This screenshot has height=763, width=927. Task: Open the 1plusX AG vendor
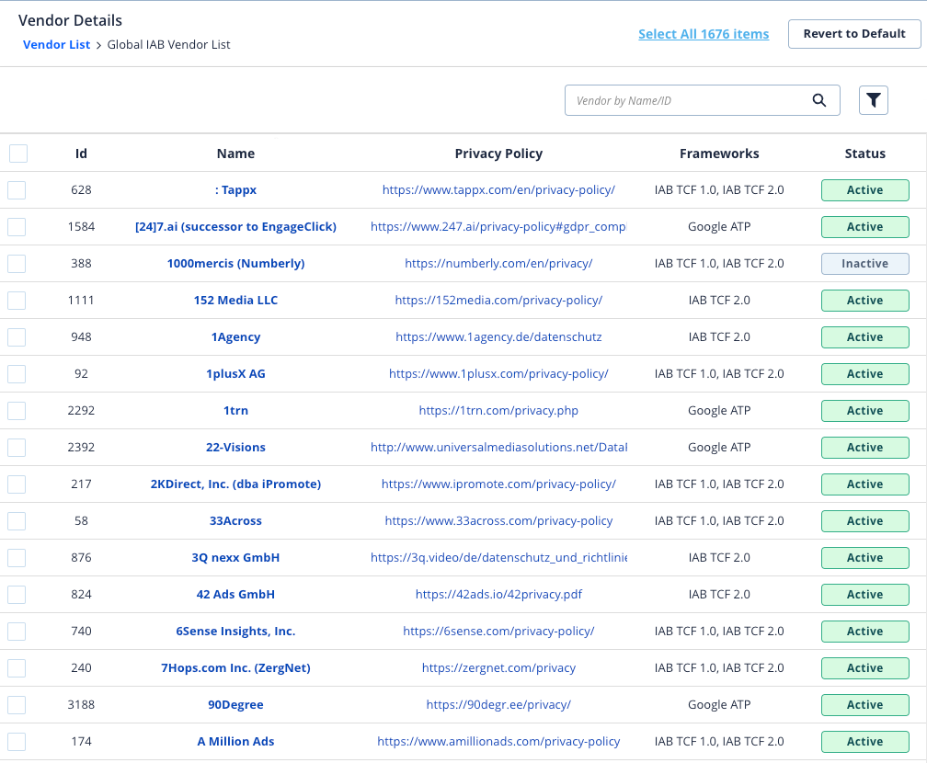point(235,374)
